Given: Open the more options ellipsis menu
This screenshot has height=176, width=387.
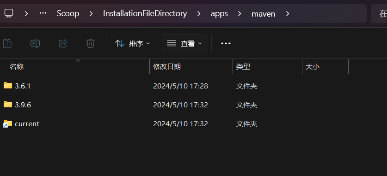Looking at the screenshot, I should pyautogui.click(x=226, y=43).
